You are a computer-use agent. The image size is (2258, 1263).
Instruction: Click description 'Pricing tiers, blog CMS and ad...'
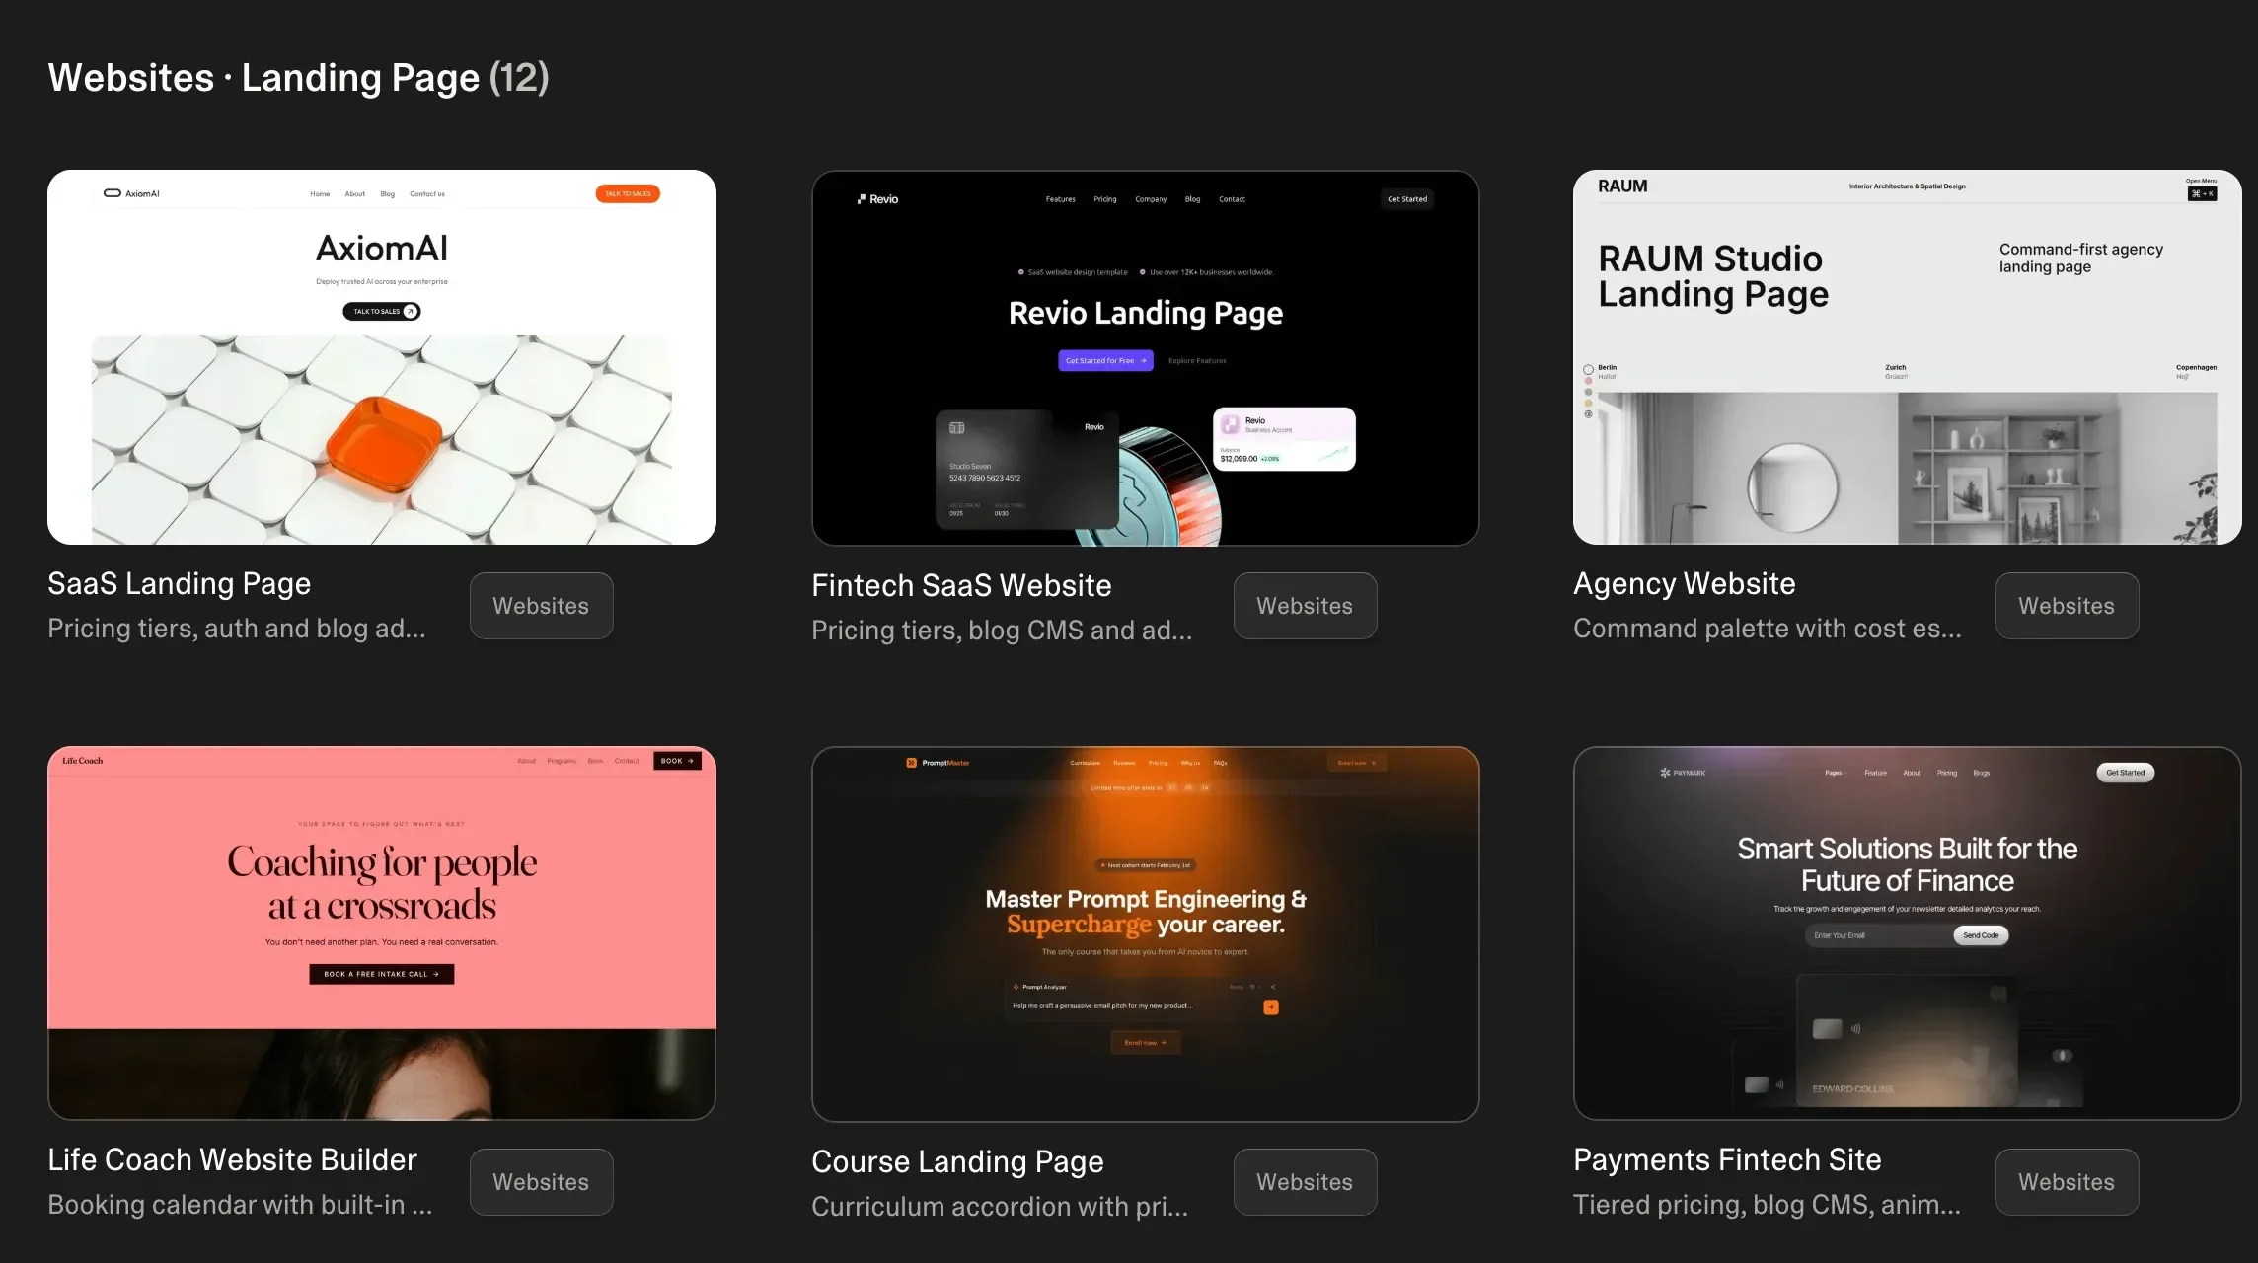click(x=1002, y=631)
